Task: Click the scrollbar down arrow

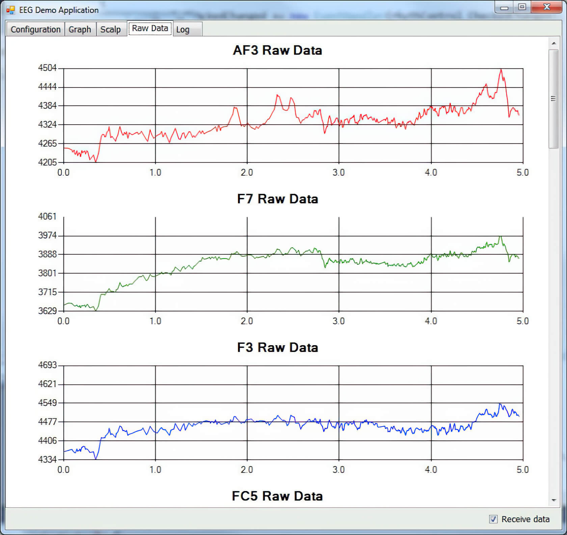Action: (553, 500)
